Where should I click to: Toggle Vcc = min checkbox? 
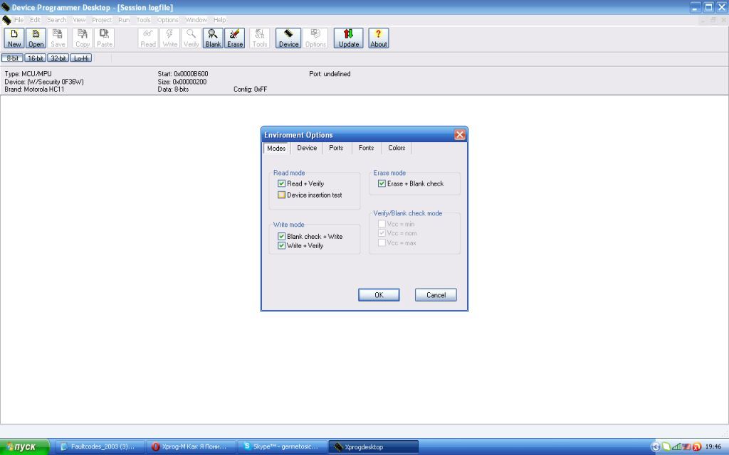point(382,224)
